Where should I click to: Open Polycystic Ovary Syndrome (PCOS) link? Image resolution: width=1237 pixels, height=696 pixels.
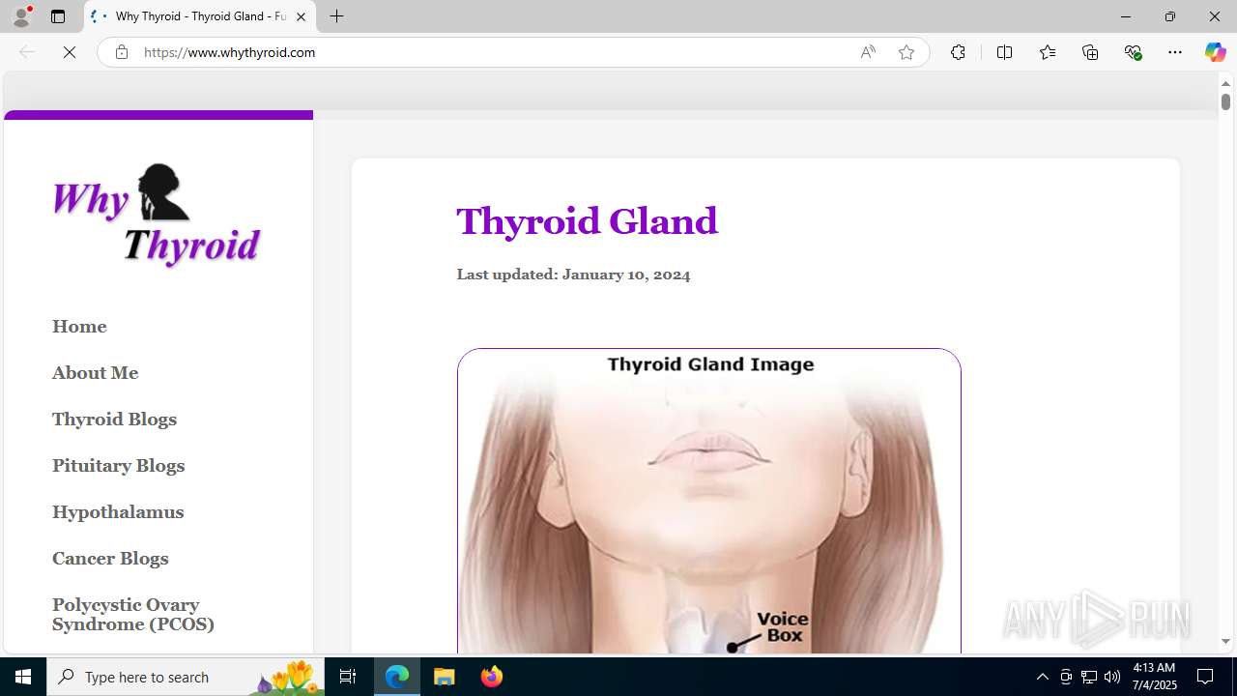133,615
